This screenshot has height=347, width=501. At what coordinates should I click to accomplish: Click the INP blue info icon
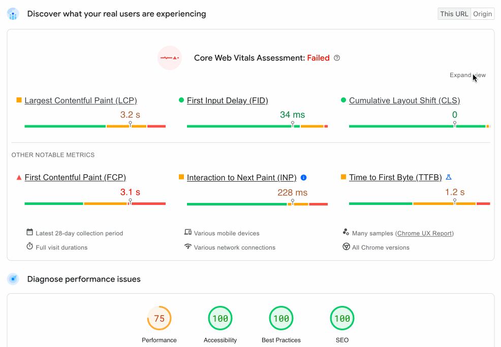pyautogui.click(x=304, y=178)
